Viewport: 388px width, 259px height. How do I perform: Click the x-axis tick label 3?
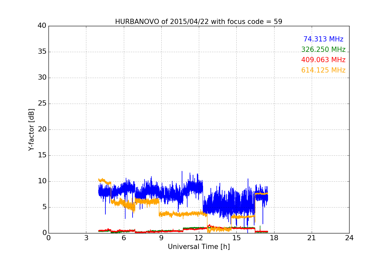pos(86,238)
